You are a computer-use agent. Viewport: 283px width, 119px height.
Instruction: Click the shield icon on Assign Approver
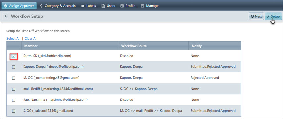(6, 6)
